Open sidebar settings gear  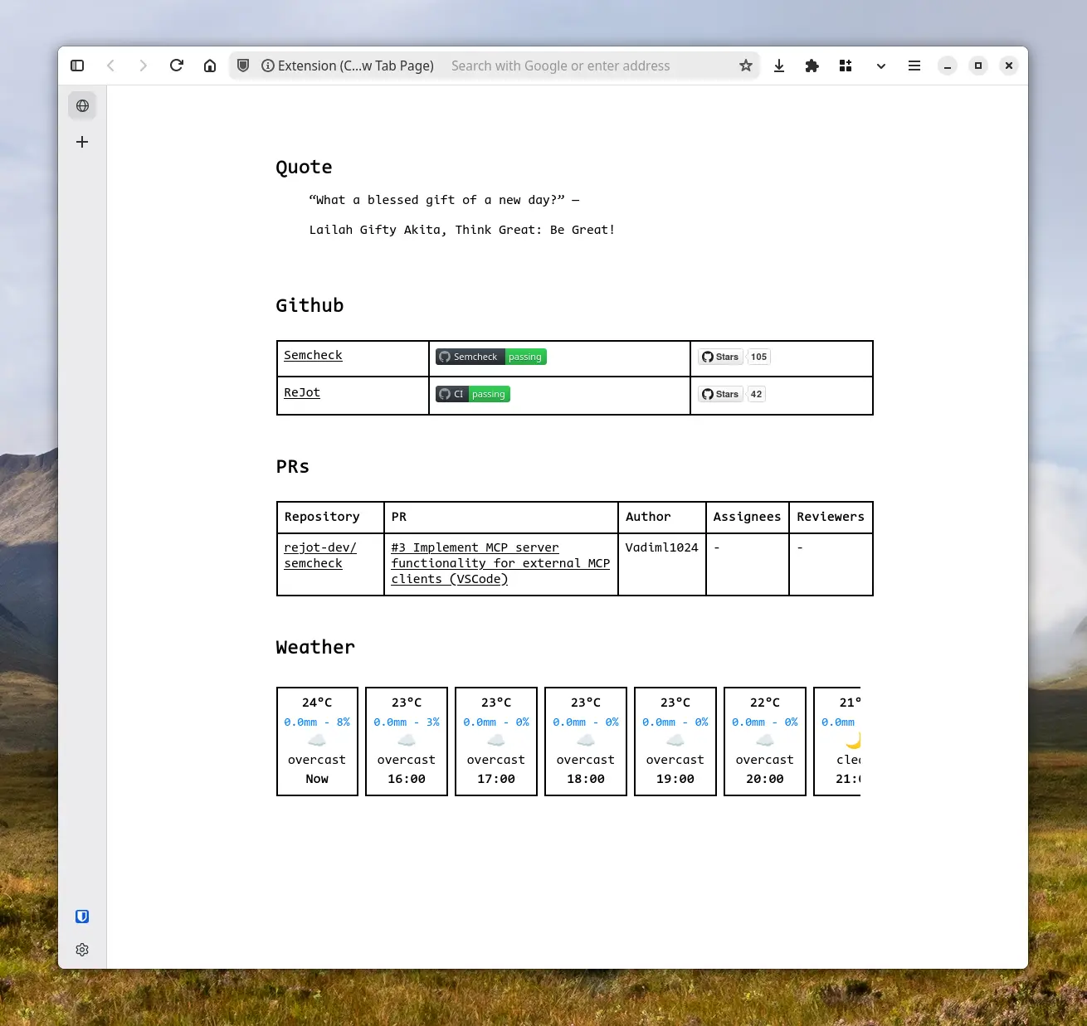pyautogui.click(x=82, y=950)
